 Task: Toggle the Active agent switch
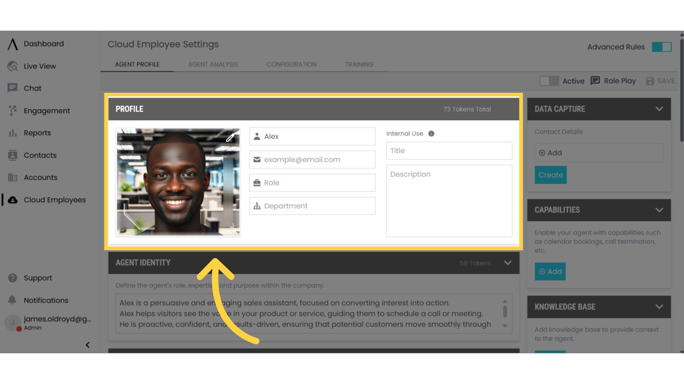pyautogui.click(x=549, y=81)
